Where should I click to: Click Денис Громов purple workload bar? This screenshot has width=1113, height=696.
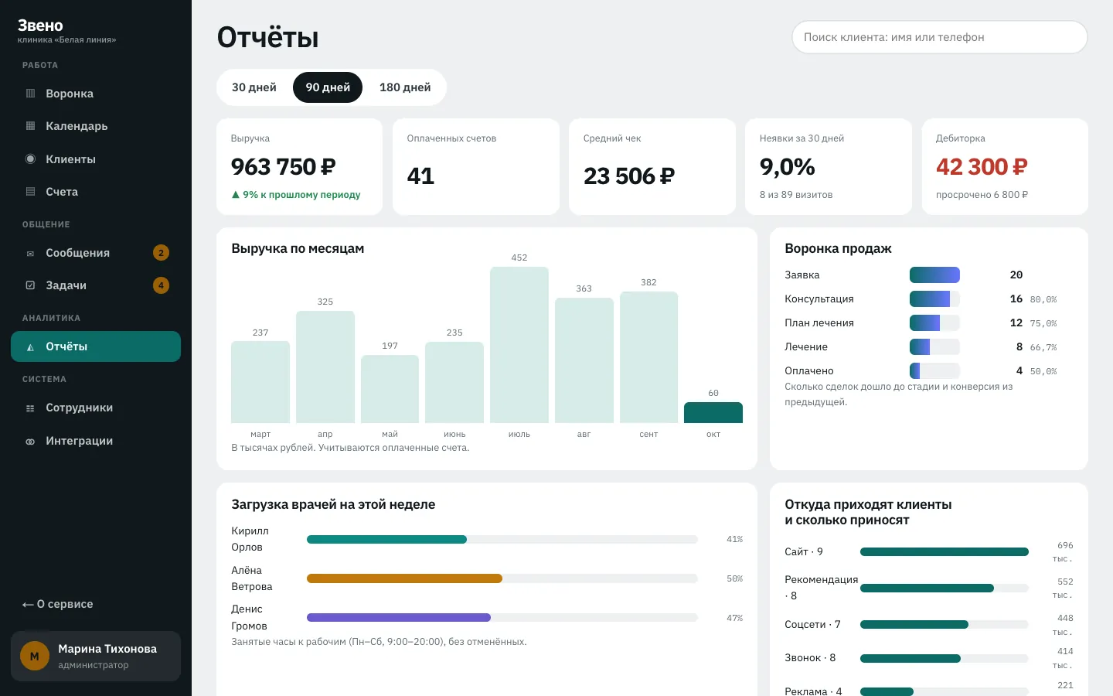tap(399, 617)
